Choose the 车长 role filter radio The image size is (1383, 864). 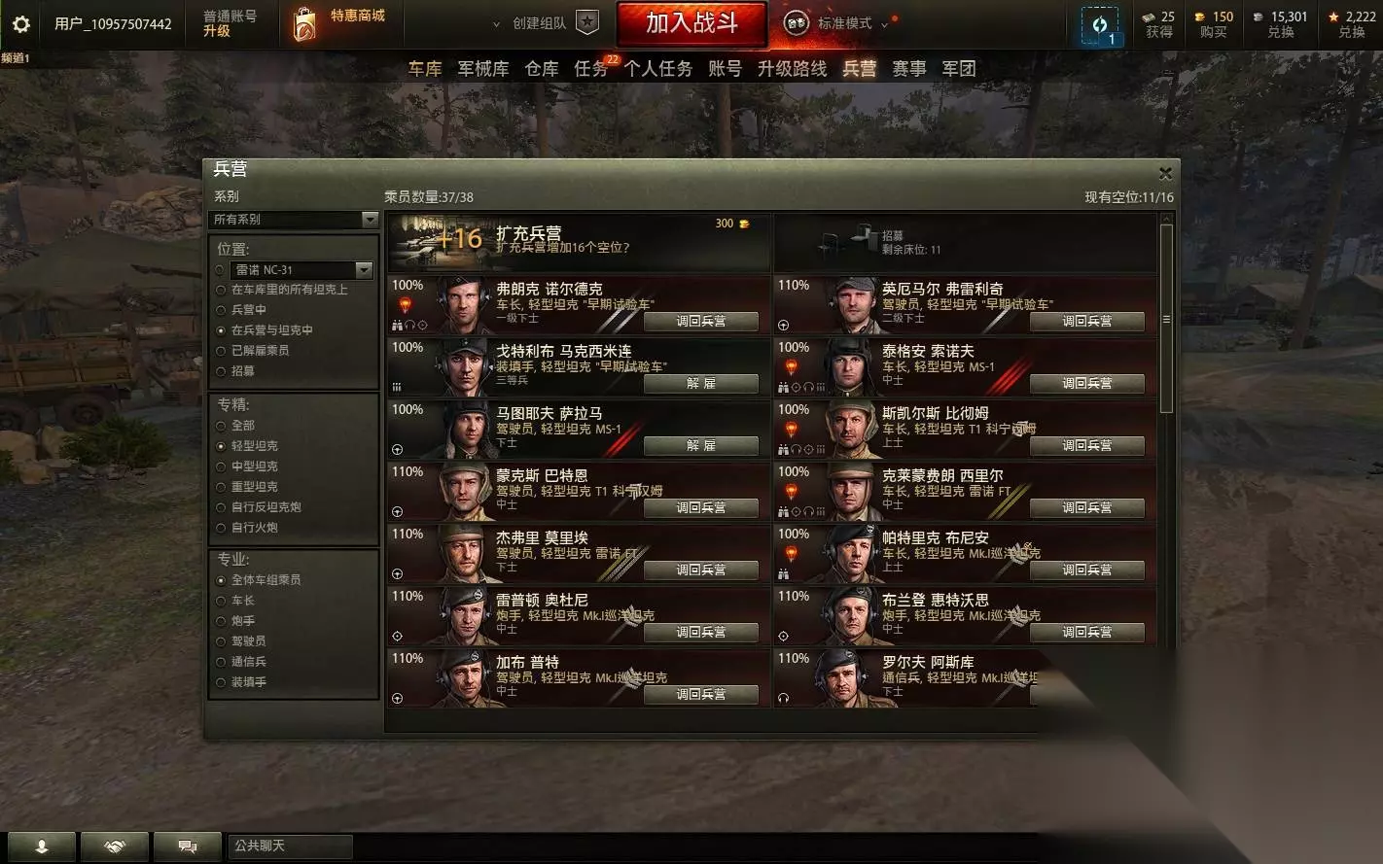click(x=221, y=601)
